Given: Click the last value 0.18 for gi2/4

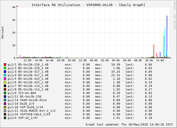Looking at the screenshot, I should pyautogui.click(x=149, y=118).
